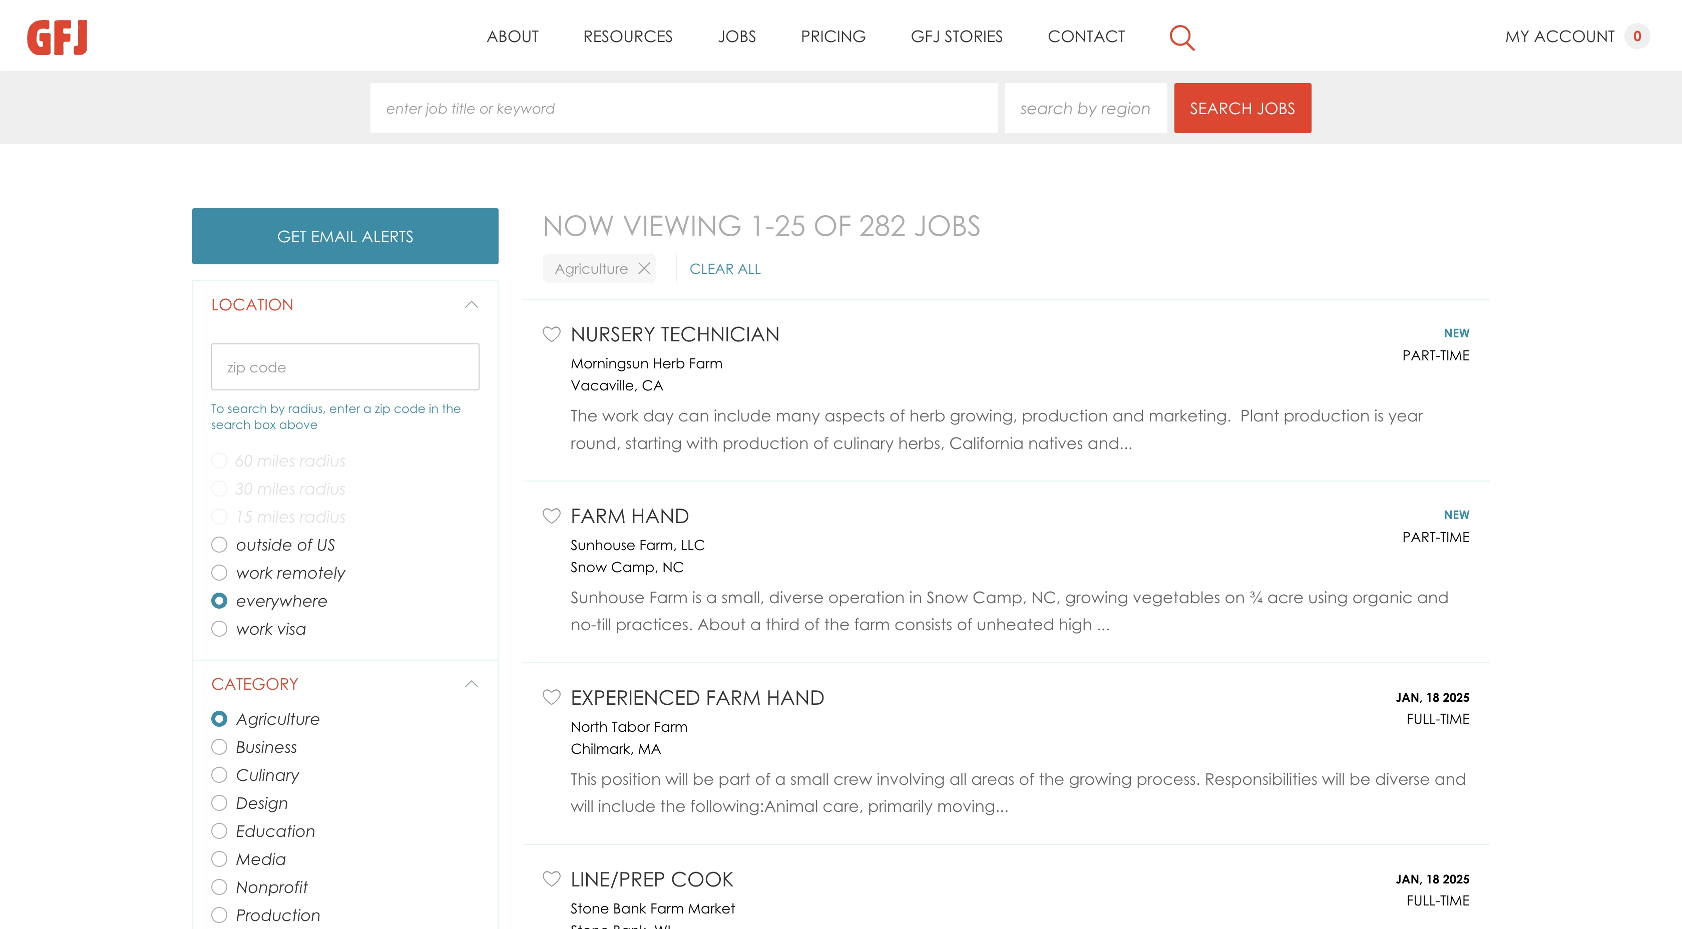Collapse the Location filter section

pos(471,305)
